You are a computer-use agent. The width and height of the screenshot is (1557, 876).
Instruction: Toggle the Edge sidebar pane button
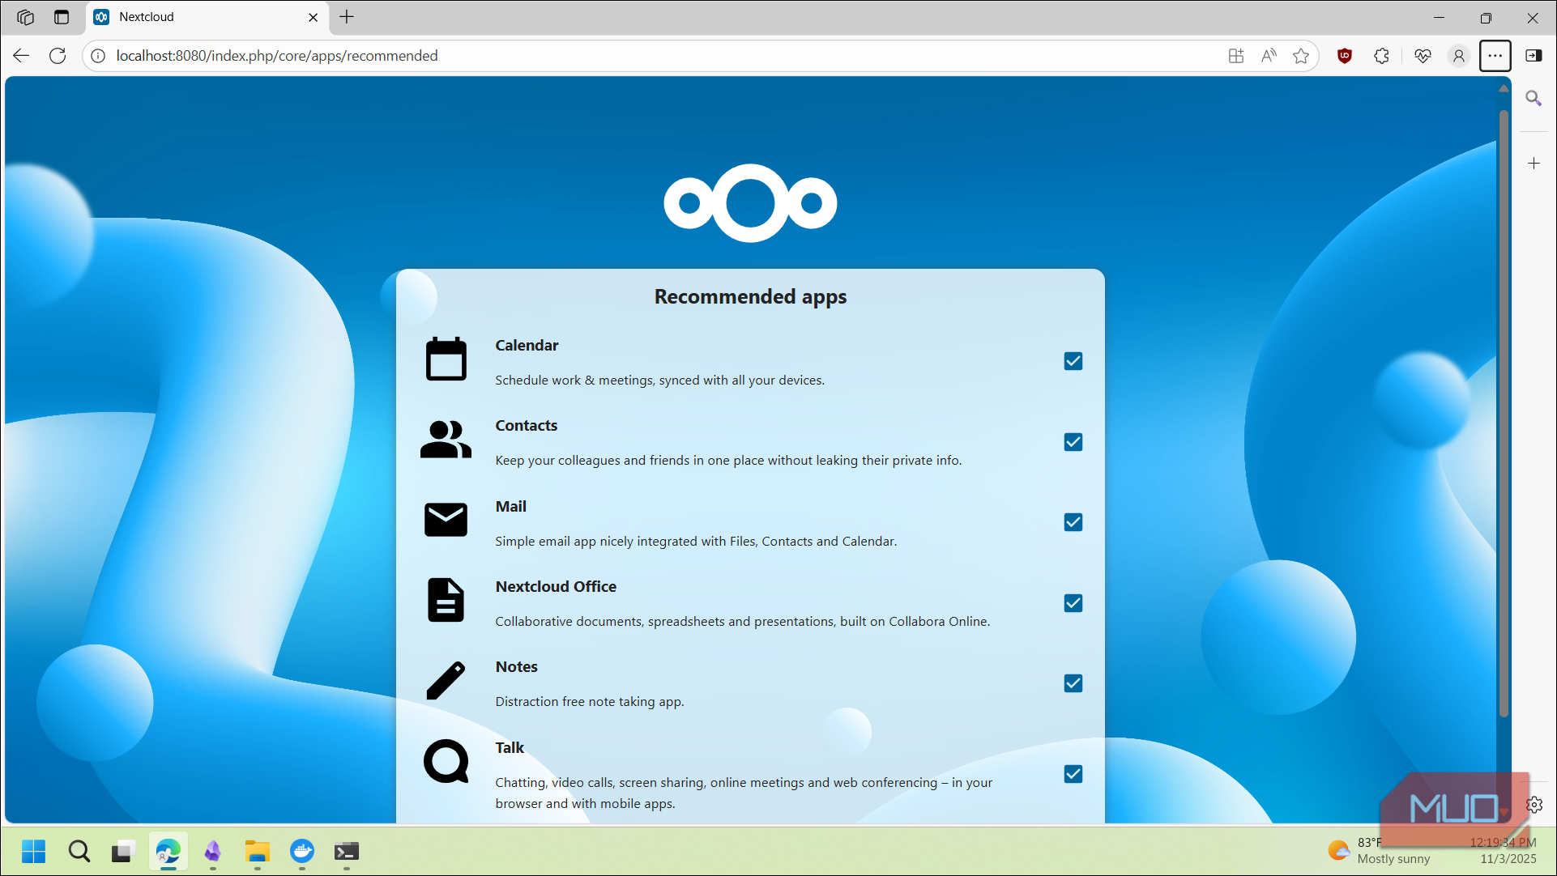tap(1534, 56)
